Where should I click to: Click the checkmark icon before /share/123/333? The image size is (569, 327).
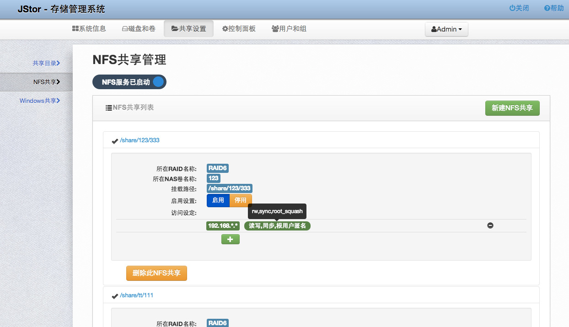(x=115, y=141)
